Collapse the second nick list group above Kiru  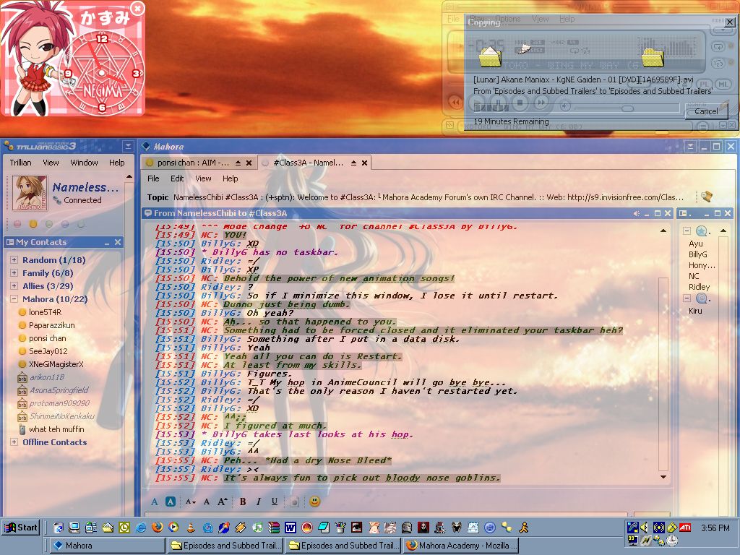tap(687, 298)
